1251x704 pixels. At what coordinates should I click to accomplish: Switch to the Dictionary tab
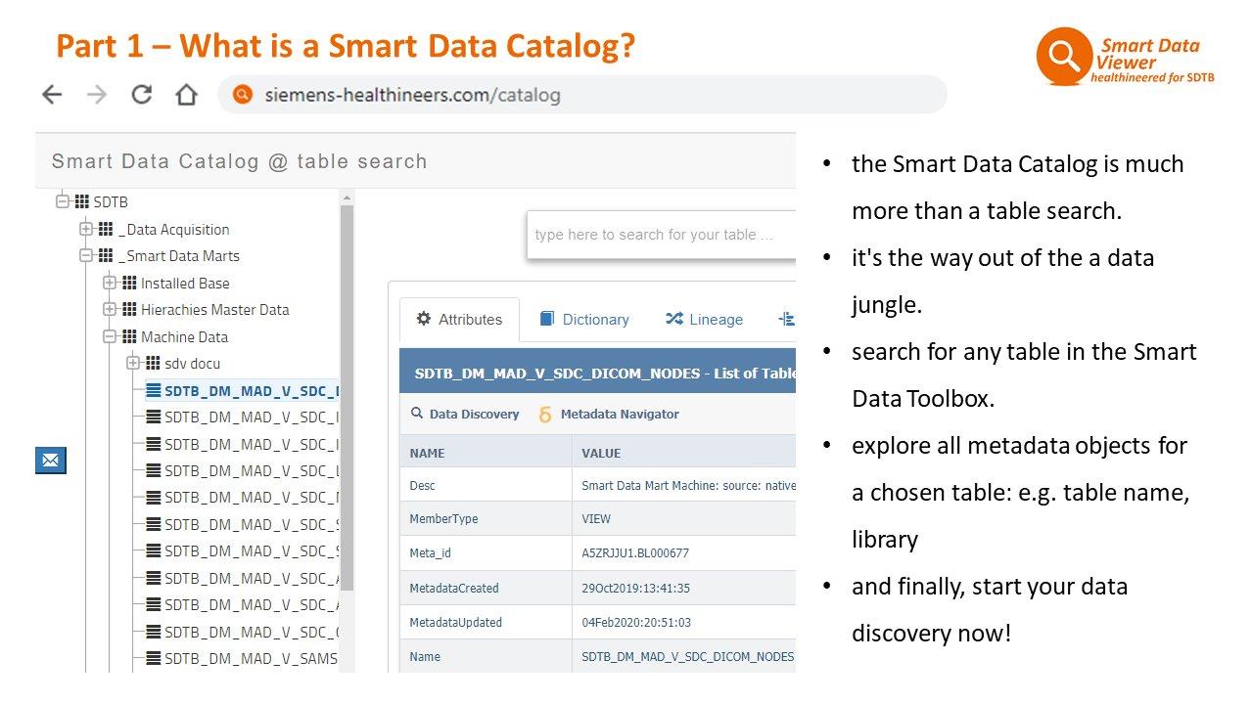click(583, 320)
